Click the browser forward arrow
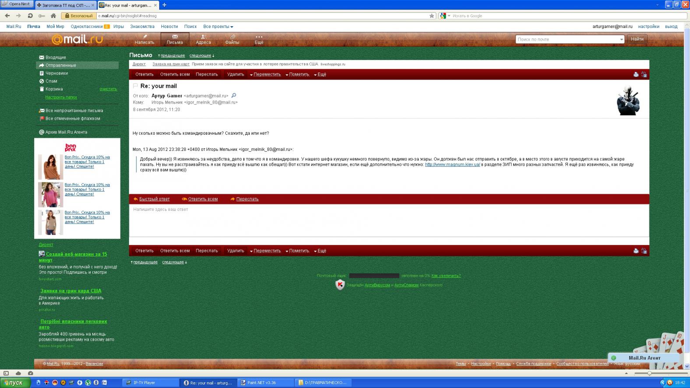The image size is (690, 388). [x=18, y=16]
